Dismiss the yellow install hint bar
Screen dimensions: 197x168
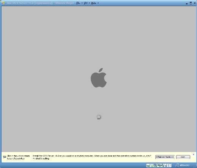pos(194,154)
